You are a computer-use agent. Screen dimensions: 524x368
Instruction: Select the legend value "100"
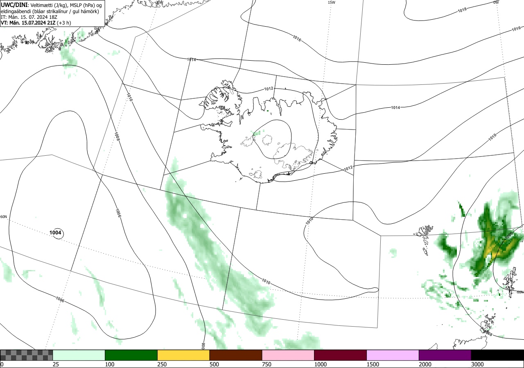[110, 364]
